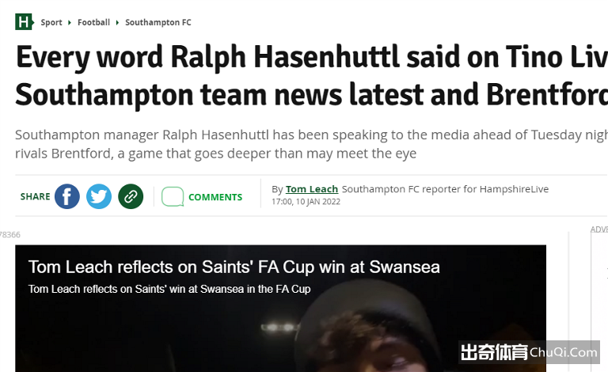Click arrow between Football and Southampton FC
Screen dimensions: 608x372
point(117,22)
